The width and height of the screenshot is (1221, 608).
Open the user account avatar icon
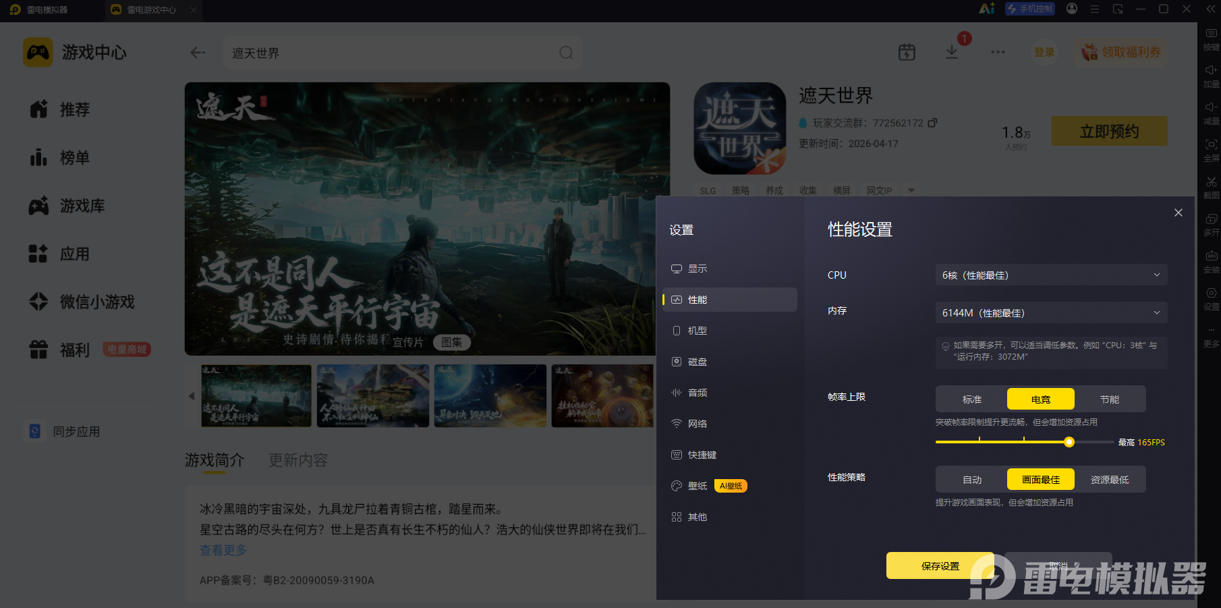[1072, 9]
